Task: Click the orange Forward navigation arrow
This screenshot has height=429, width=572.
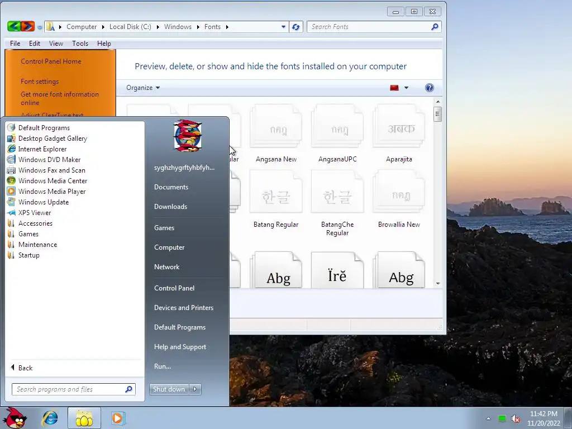Action: [x=28, y=26]
